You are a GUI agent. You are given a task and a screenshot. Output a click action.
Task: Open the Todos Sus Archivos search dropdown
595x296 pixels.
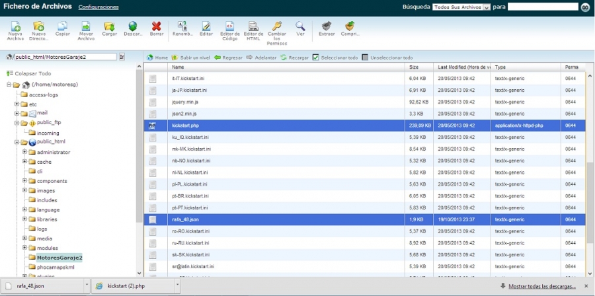pos(461,7)
